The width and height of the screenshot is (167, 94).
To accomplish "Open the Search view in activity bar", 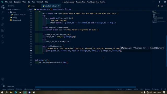I will tap(3, 13).
